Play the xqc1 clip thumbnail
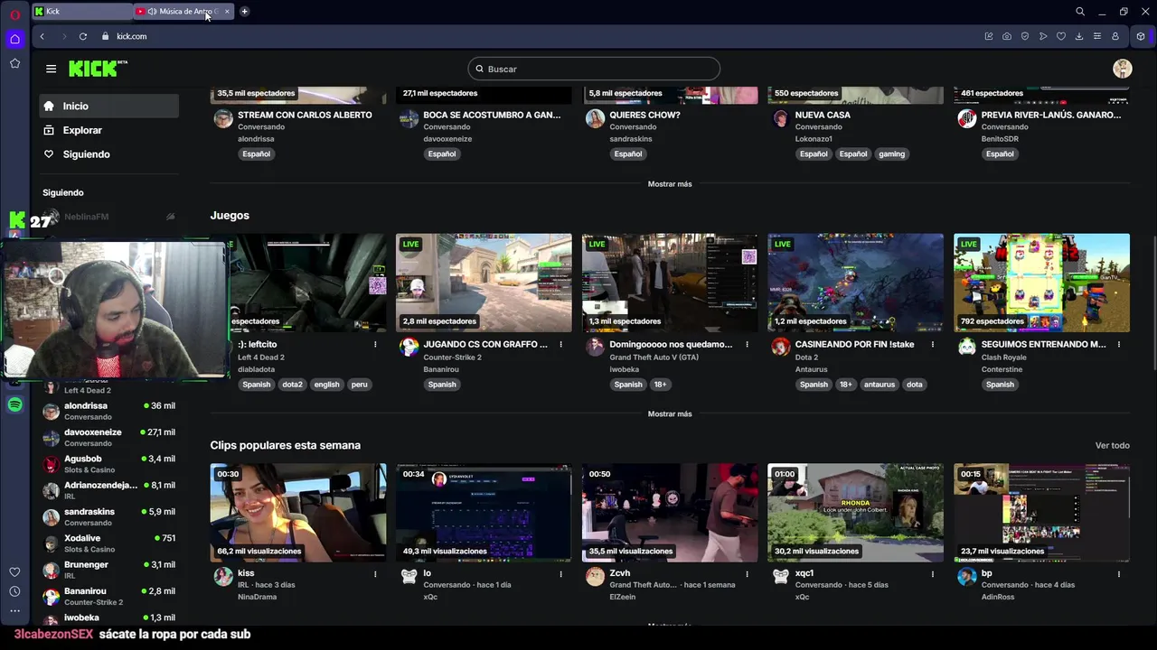This screenshot has width=1157, height=650. pos(855,513)
